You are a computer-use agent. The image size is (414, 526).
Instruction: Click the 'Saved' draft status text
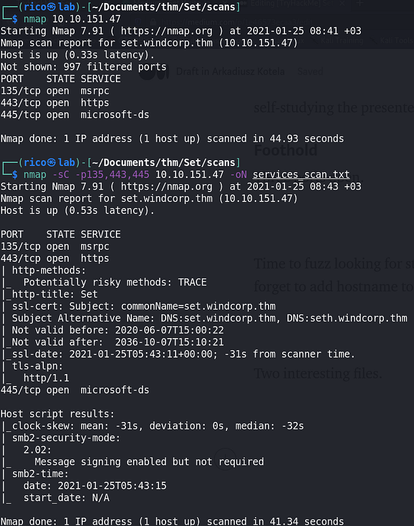310,72
